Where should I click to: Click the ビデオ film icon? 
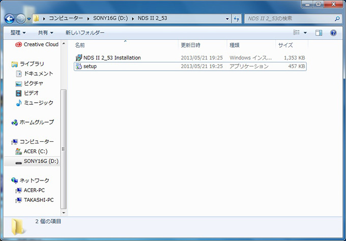coord(19,93)
